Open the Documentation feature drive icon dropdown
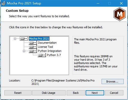128x100 pixels. 33,43
